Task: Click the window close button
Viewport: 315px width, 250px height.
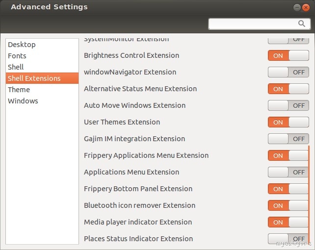Action: (306, 7)
